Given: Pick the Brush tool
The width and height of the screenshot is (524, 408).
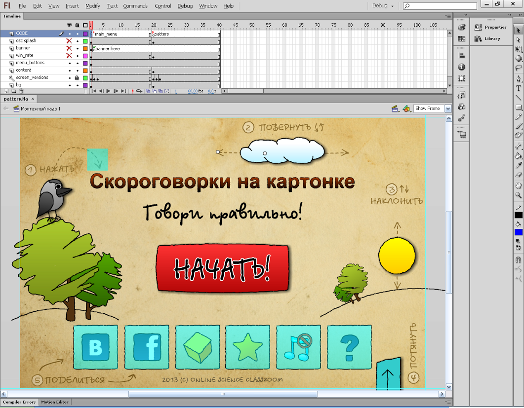Looking at the screenshot, I should (518, 126).
